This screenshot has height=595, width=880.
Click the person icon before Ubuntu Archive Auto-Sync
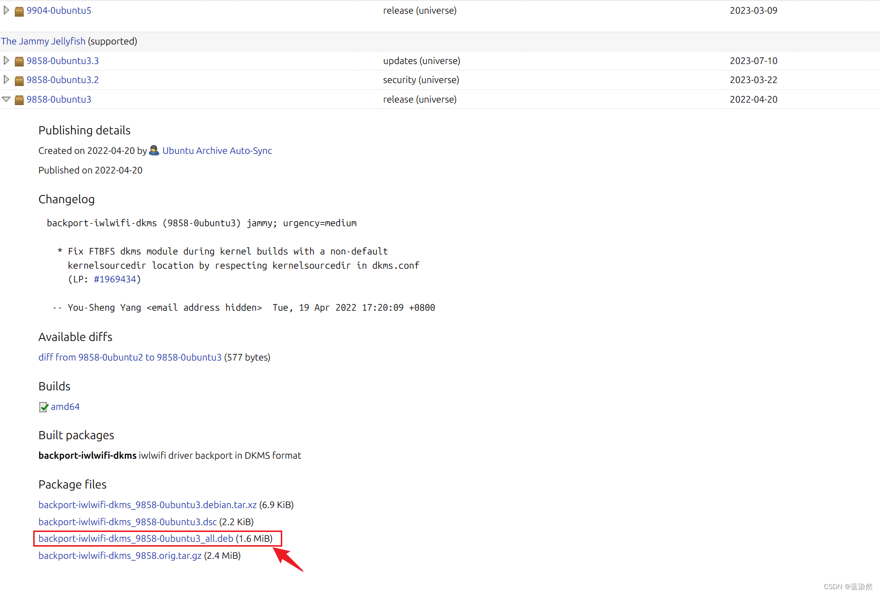pyautogui.click(x=154, y=150)
